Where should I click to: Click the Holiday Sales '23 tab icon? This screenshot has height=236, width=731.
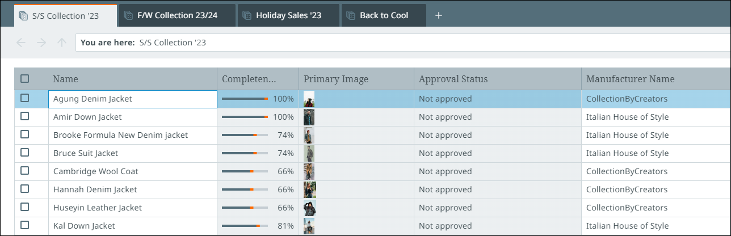(x=247, y=15)
